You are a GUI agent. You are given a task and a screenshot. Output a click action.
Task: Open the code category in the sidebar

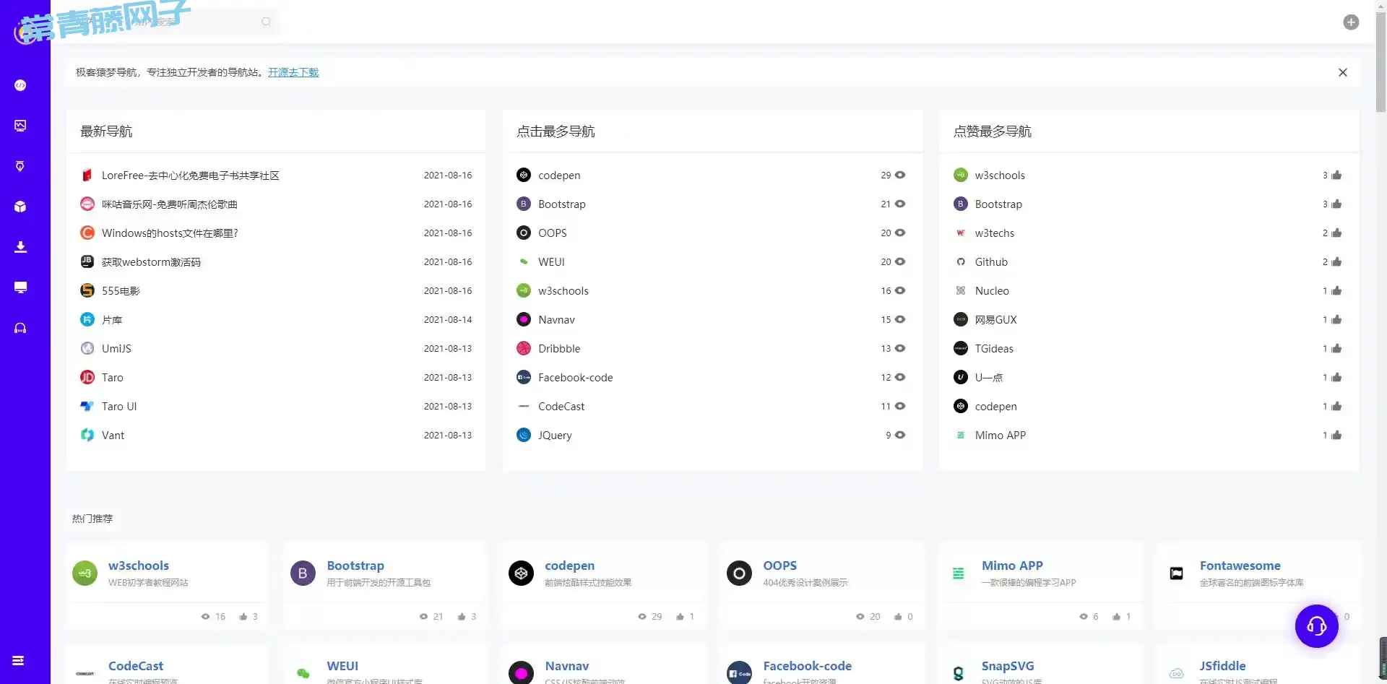(x=20, y=85)
